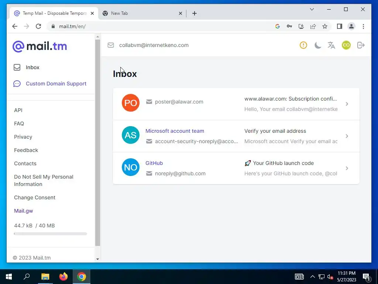
Task: Open Contacts in sidebar
Action: [x=25, y=163]
